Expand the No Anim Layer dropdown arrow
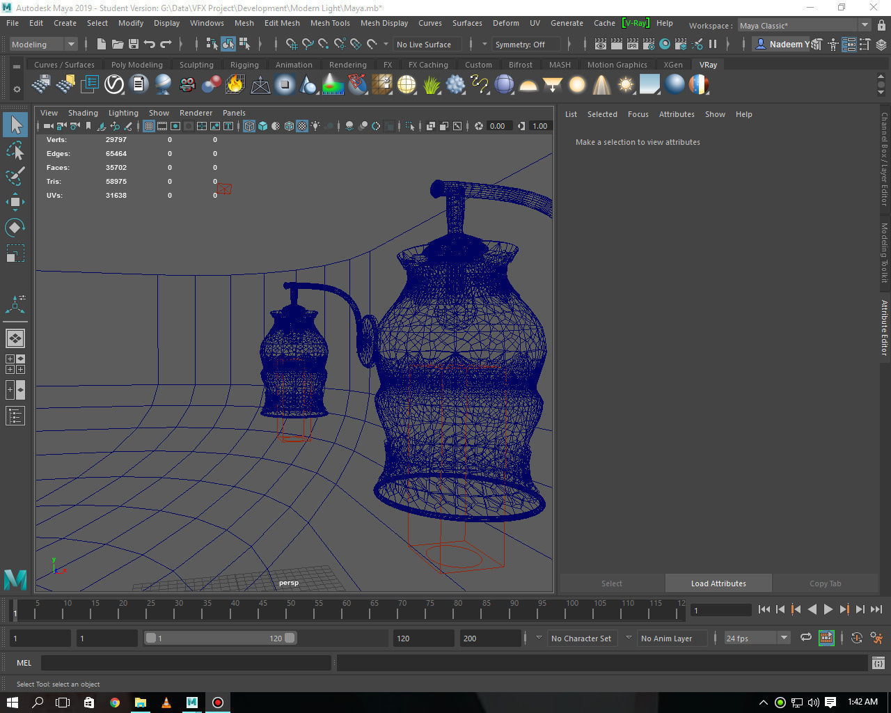 [629, 638]
